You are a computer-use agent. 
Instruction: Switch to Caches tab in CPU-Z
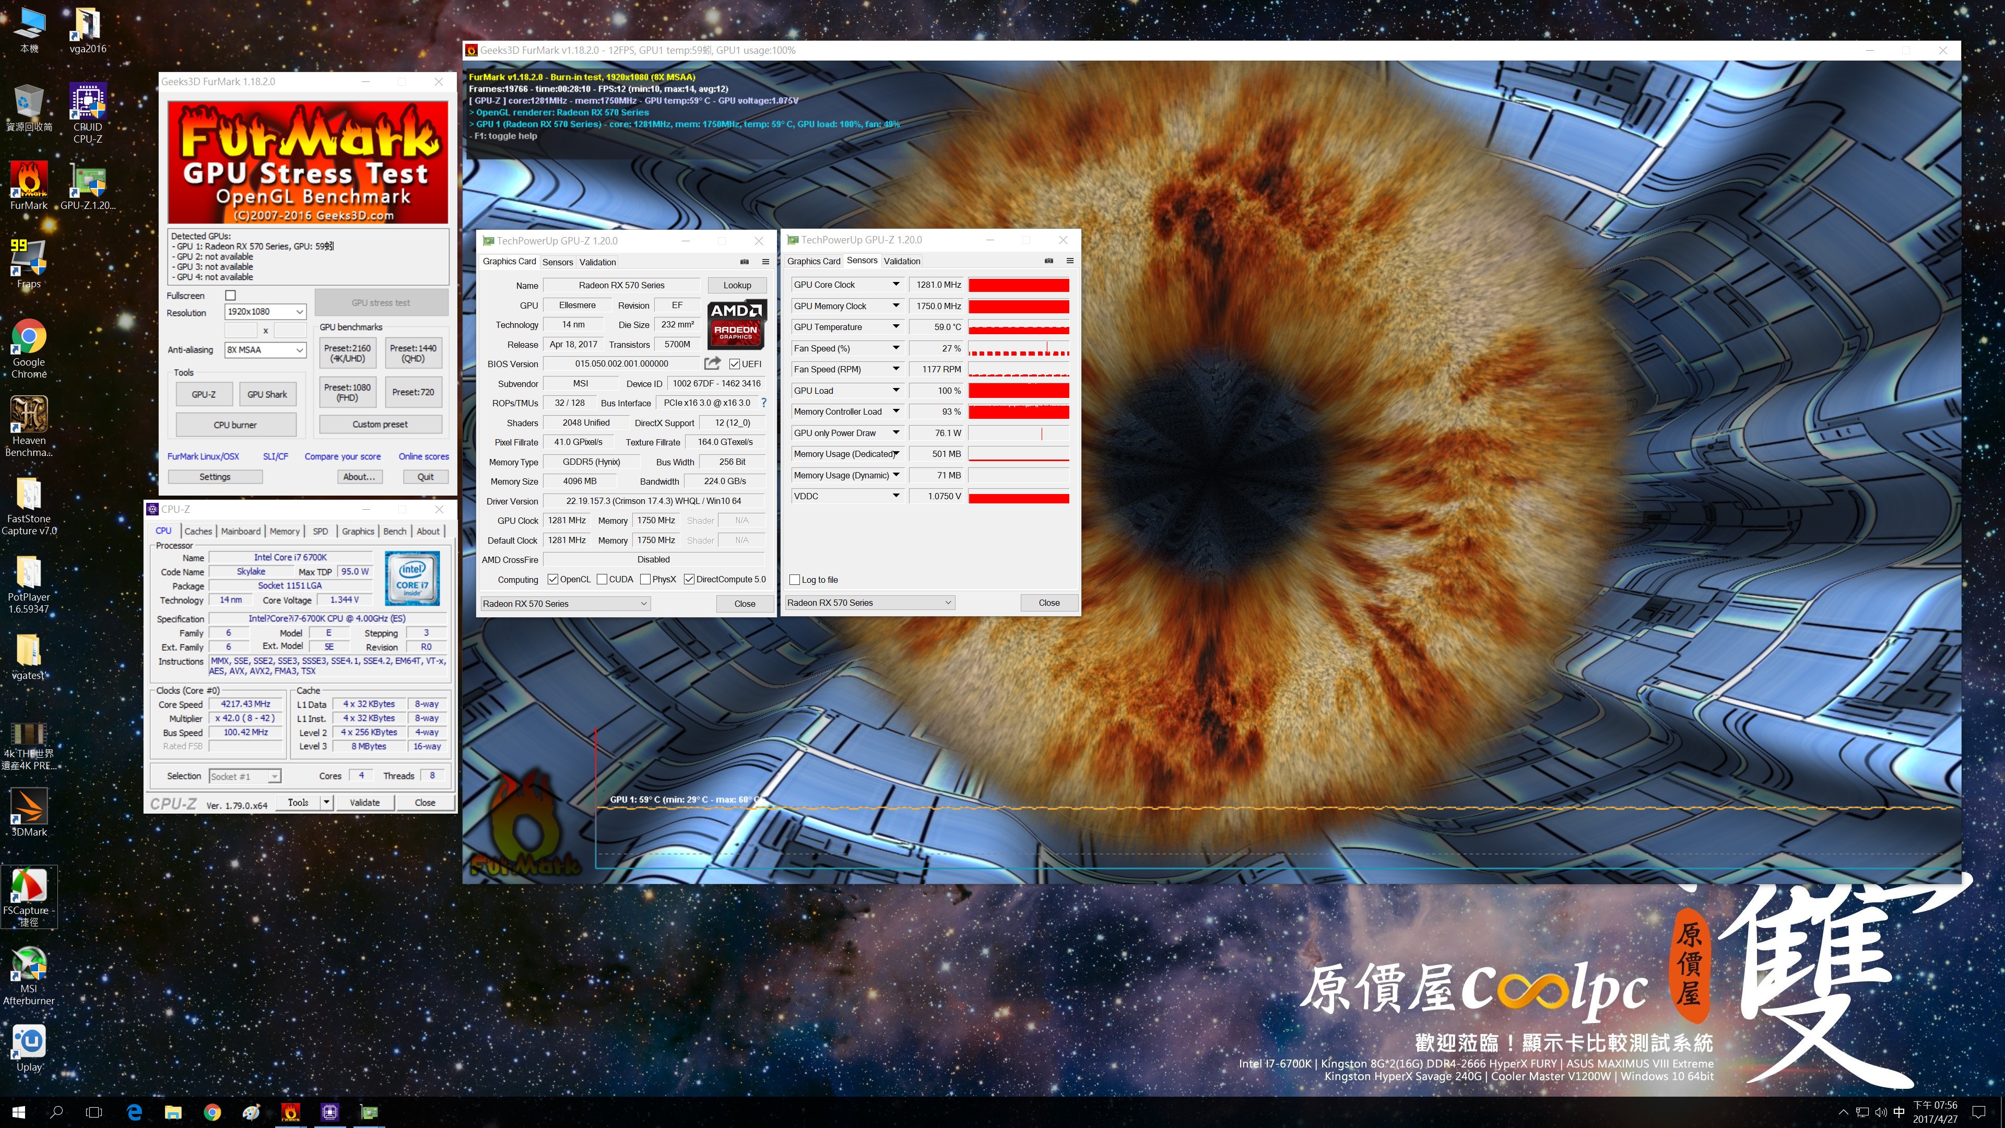(198, 531)
